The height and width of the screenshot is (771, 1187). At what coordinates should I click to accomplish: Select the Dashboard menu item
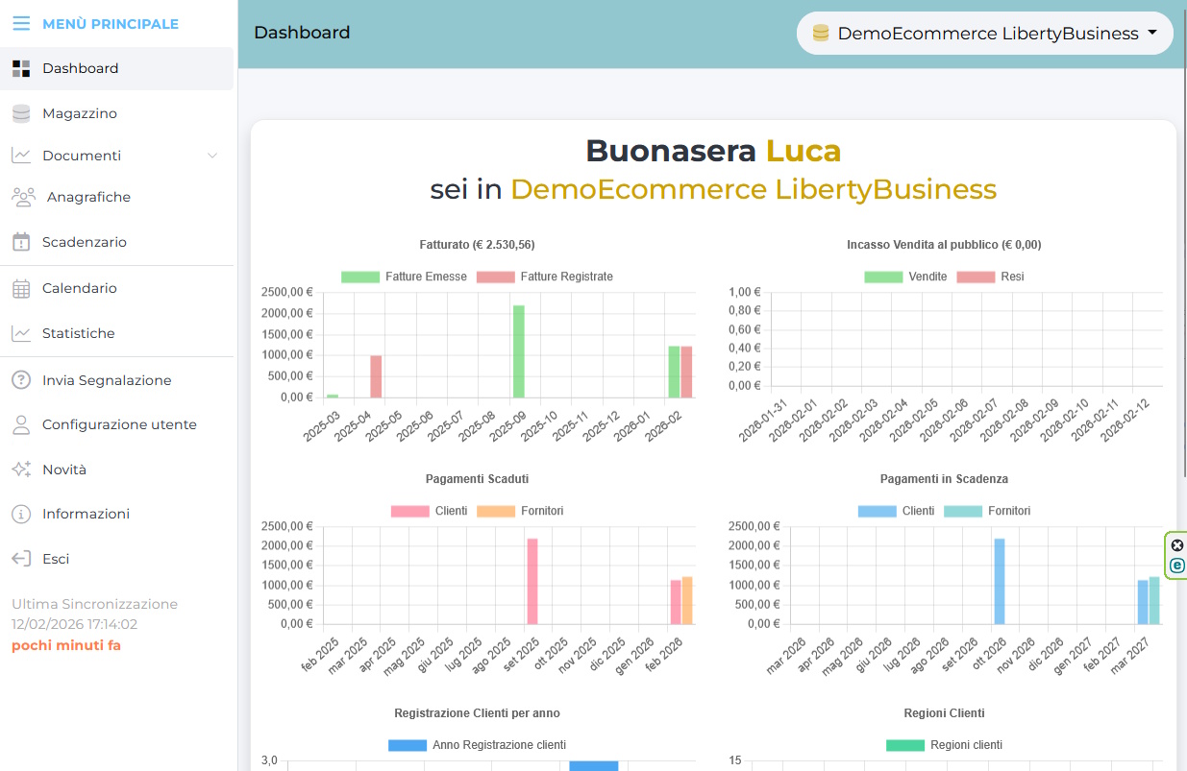(80, 68)
